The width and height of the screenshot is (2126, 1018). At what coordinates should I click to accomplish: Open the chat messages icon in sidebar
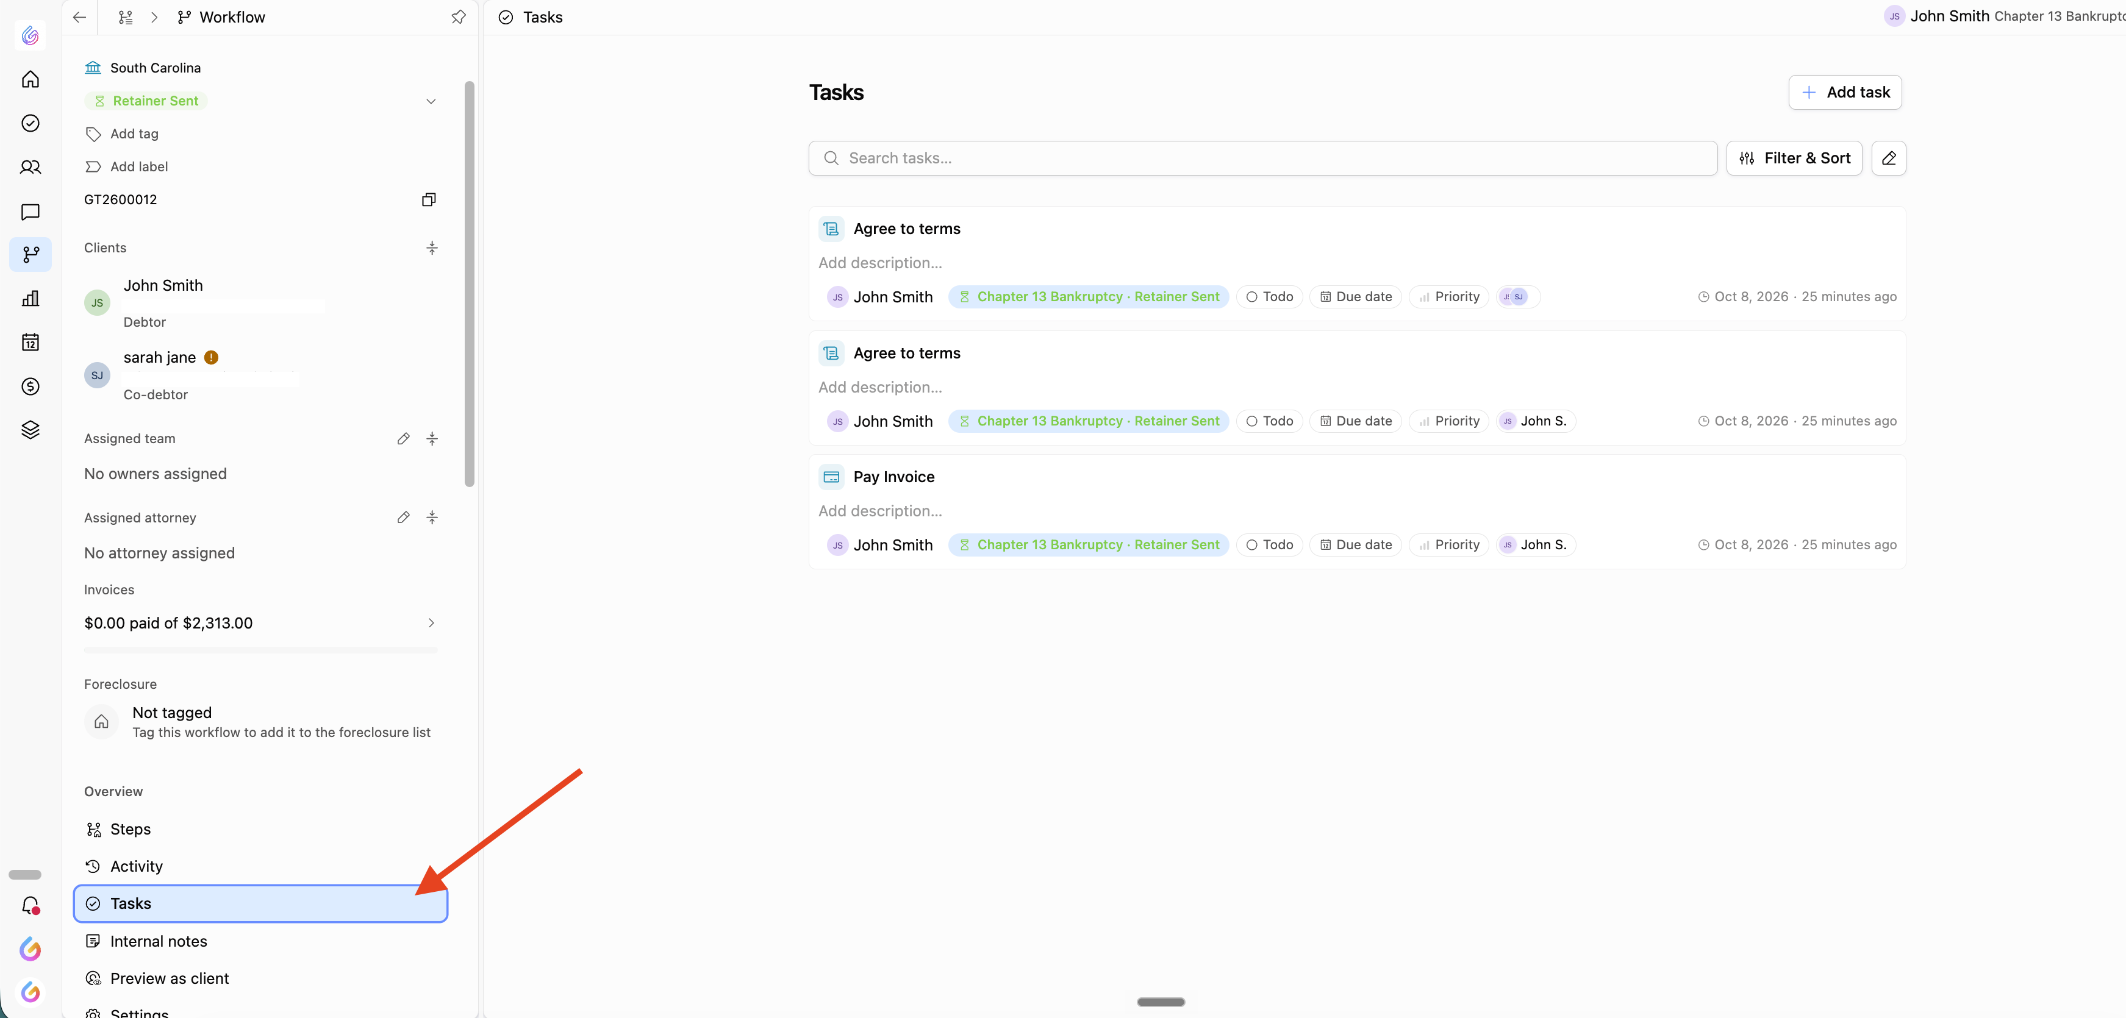[x=30, y=212]
